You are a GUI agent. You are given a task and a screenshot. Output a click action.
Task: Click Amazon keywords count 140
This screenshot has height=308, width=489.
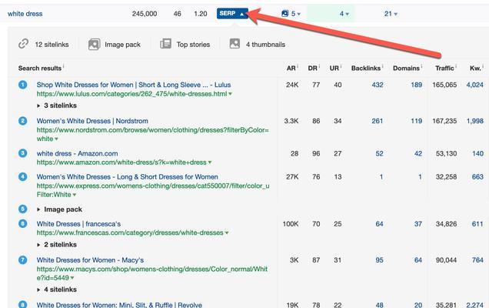click(477, 153)
